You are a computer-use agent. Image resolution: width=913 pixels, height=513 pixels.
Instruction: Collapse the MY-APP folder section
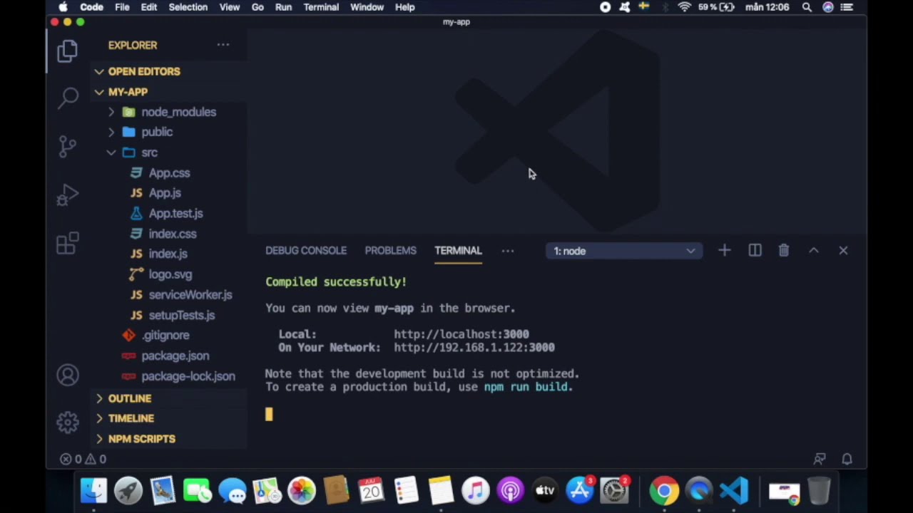click(168, 92)
